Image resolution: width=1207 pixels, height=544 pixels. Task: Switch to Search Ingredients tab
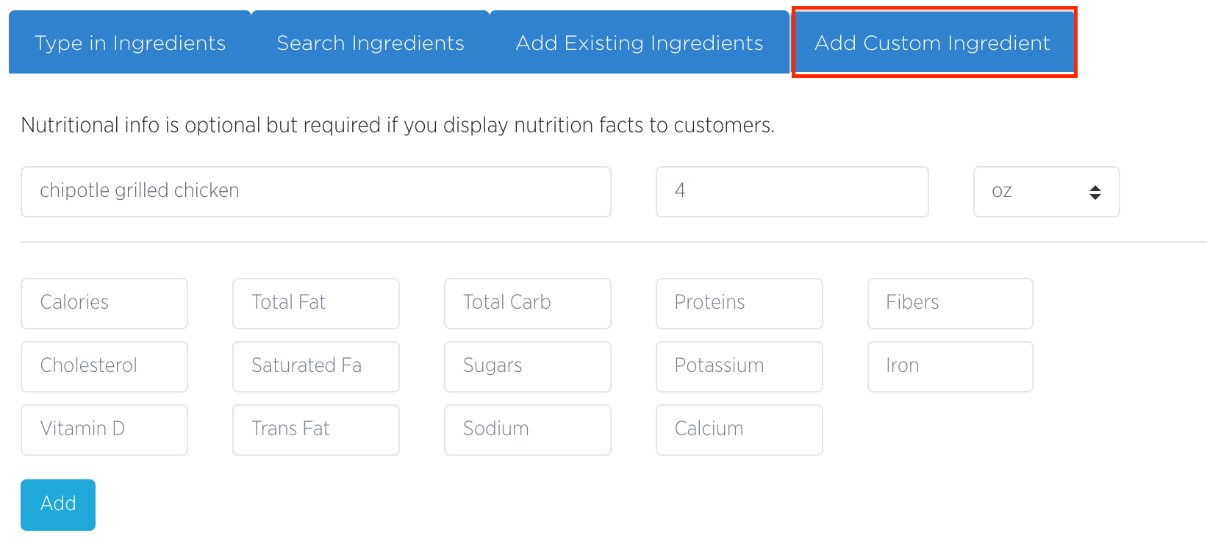pos(370,43)
